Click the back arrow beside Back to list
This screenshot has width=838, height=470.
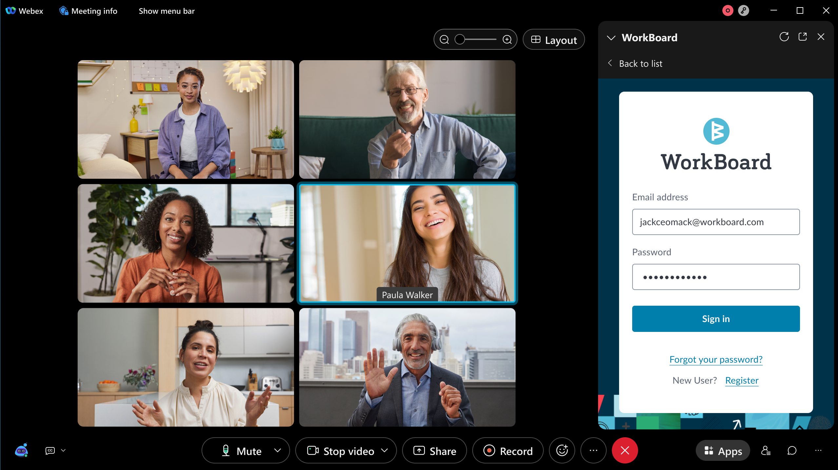[610, 63]
